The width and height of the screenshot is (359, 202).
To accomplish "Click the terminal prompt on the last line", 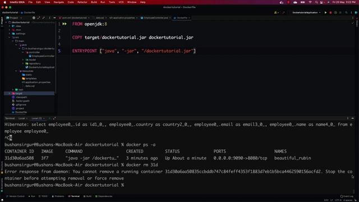I will click(x=65, y=185).
